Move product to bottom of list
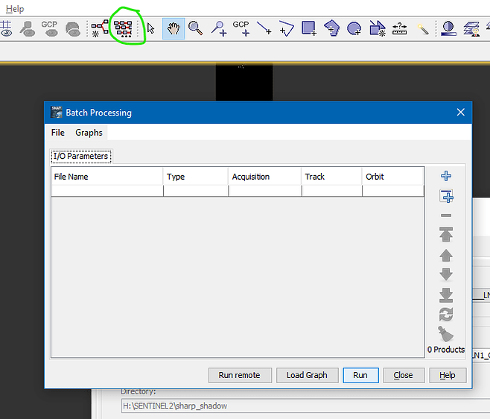This screenshot has height=419, width=490. (x=446, y=295)
